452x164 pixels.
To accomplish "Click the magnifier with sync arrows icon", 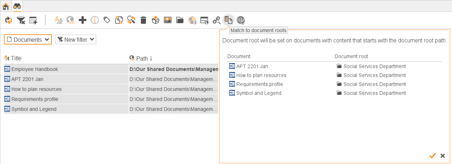I will point(131,20).
